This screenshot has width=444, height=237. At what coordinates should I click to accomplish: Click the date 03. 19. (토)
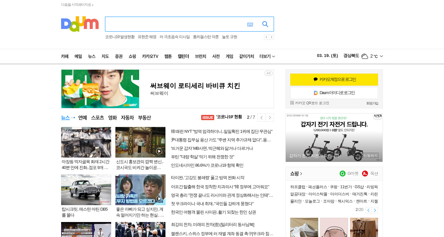pyautogui.click(x=327, y=56)
